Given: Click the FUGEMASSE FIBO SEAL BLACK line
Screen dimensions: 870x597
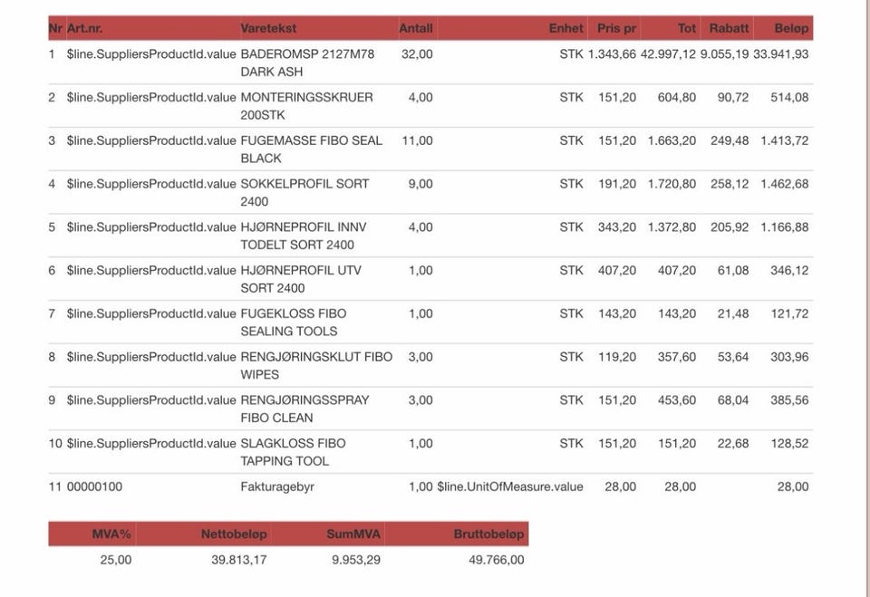Looking at the screenshot, I should pyautogui.click(x=430, y=149).
